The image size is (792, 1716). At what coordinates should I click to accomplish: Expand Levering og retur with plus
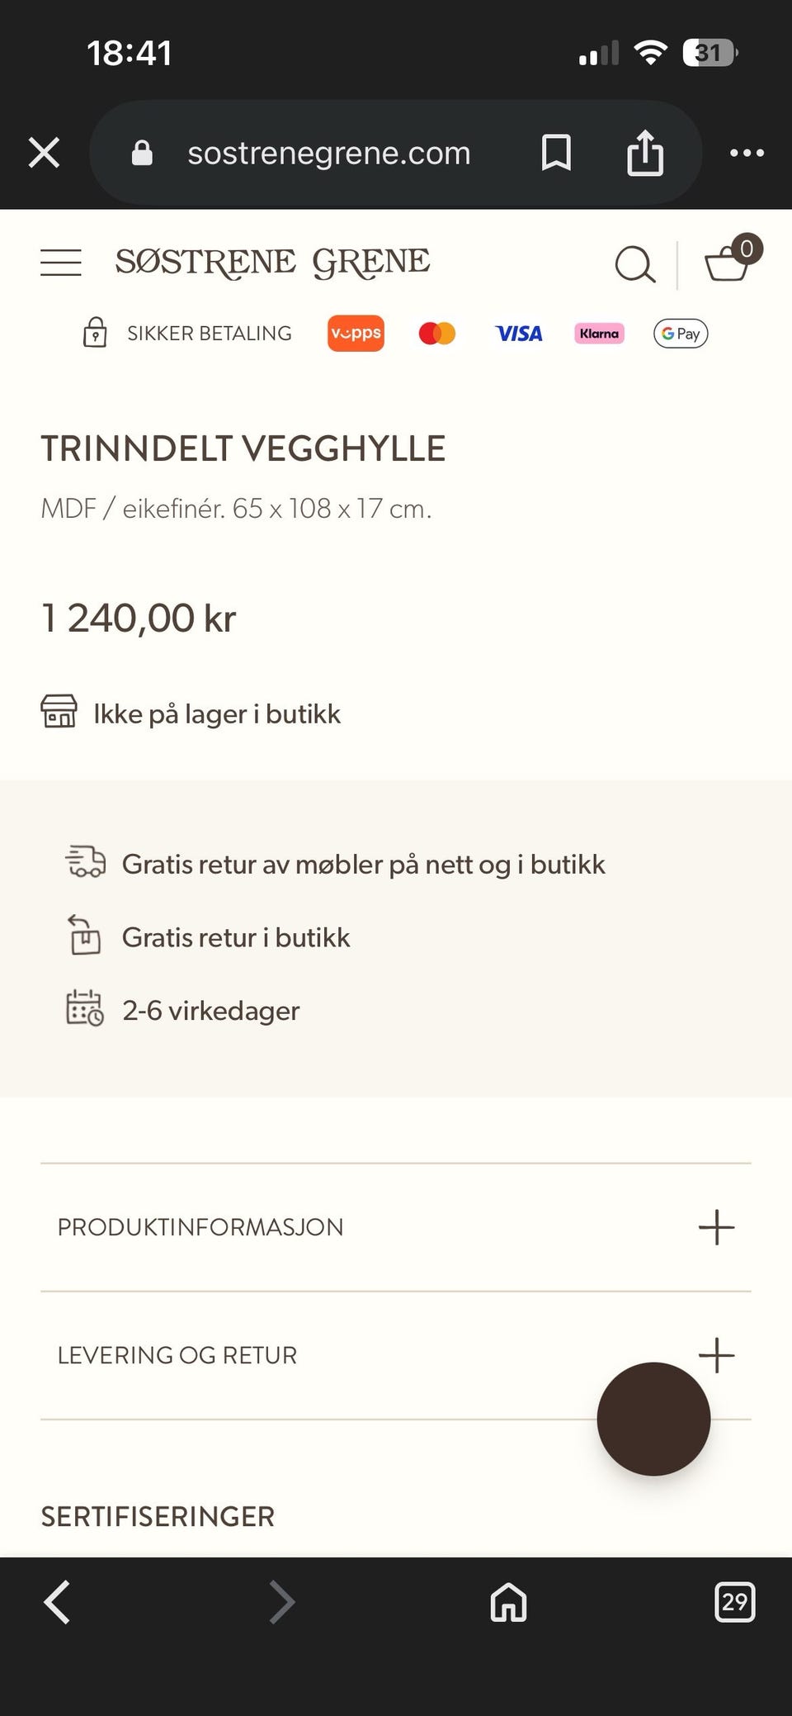click(x=716, y=1354)
